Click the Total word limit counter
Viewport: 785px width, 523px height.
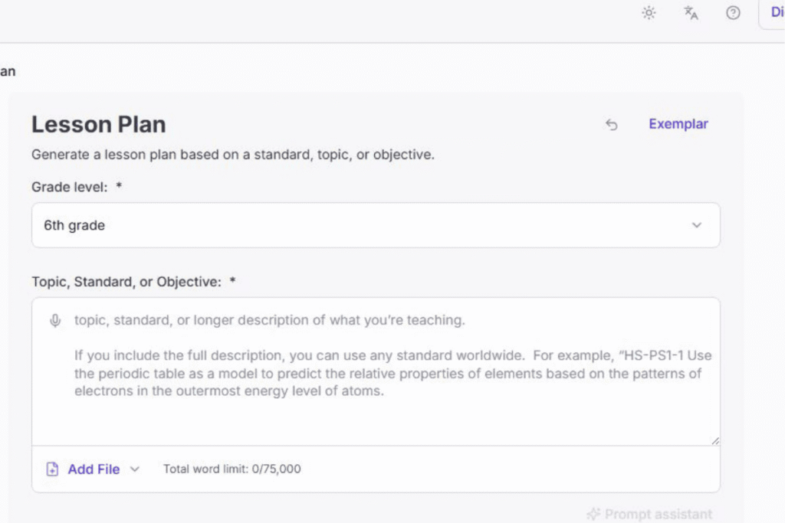[x=232, y=469]
